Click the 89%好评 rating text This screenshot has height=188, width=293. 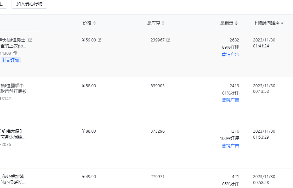230,47
